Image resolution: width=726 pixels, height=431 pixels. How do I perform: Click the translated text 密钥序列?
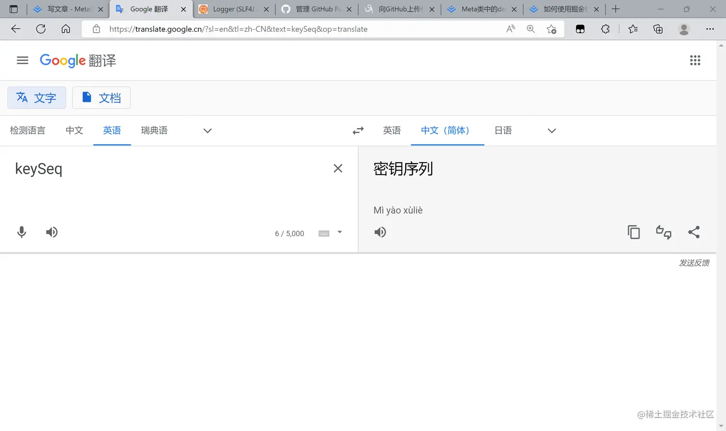coord(403,169)
